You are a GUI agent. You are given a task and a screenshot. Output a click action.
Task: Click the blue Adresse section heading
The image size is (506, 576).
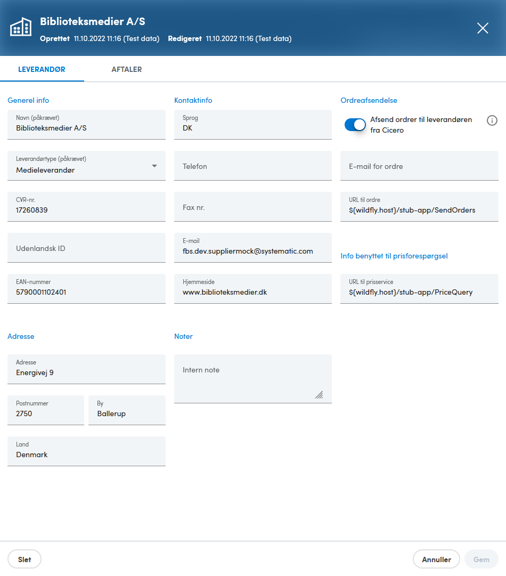21,337
